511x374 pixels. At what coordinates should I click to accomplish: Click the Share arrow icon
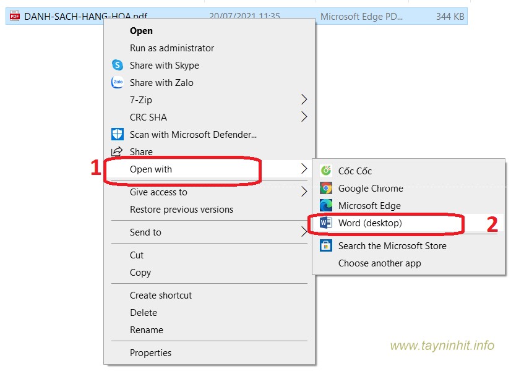coord(117,151)
